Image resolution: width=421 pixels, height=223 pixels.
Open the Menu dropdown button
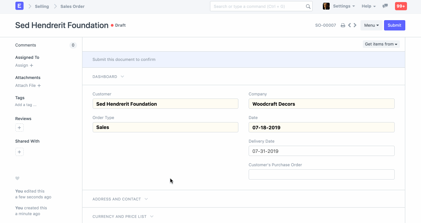click(x=371, y=25)
